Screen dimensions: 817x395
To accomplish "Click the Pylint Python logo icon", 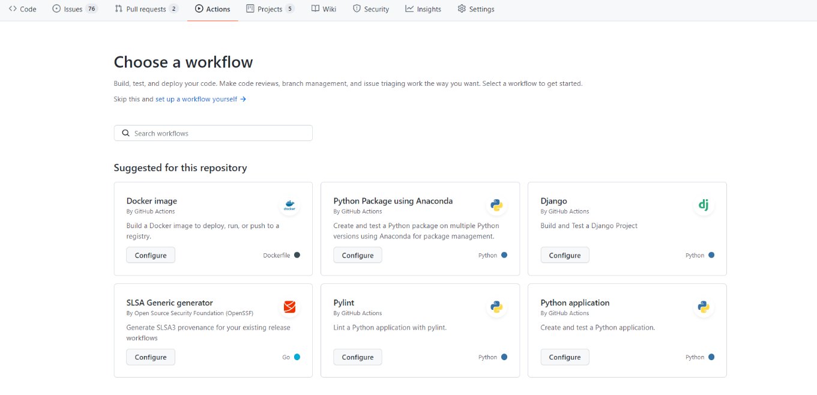I will click(496, 307).
